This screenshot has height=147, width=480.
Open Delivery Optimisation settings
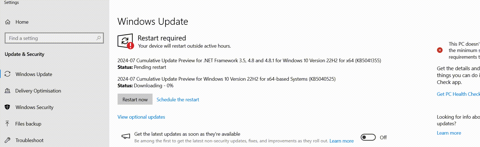(x=38, y=91)
